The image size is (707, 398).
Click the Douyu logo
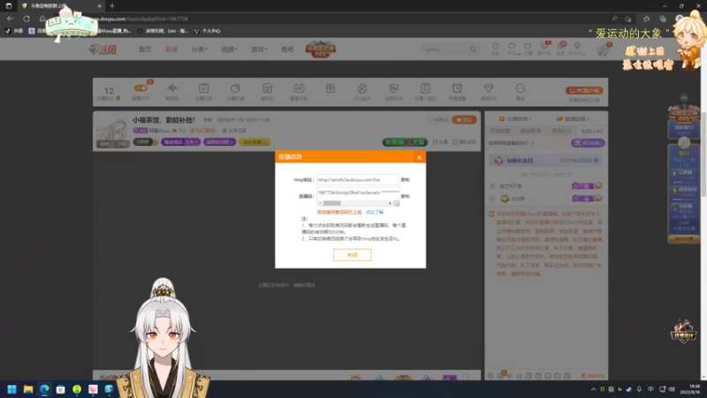coord(103,50)
